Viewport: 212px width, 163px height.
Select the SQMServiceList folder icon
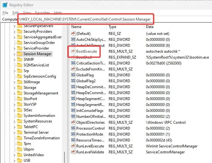point(20,65)
